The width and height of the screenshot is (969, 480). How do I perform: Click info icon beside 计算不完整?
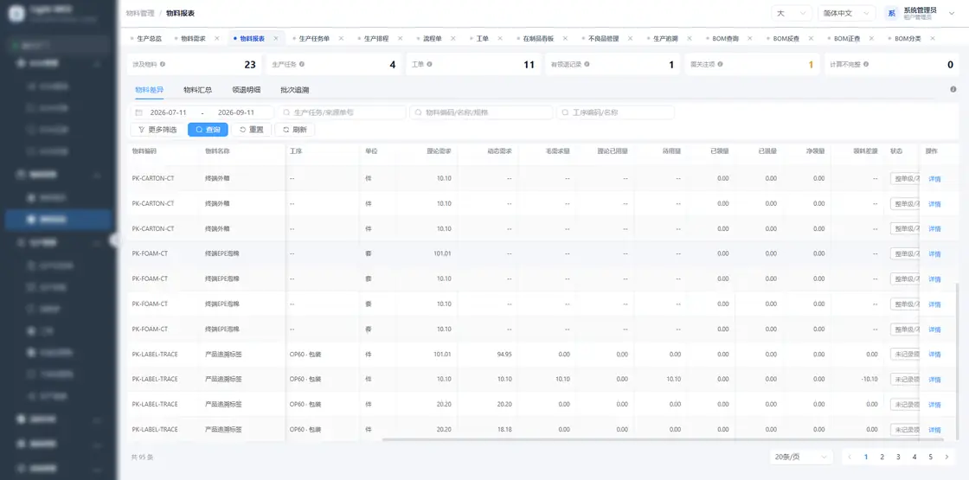866,64
